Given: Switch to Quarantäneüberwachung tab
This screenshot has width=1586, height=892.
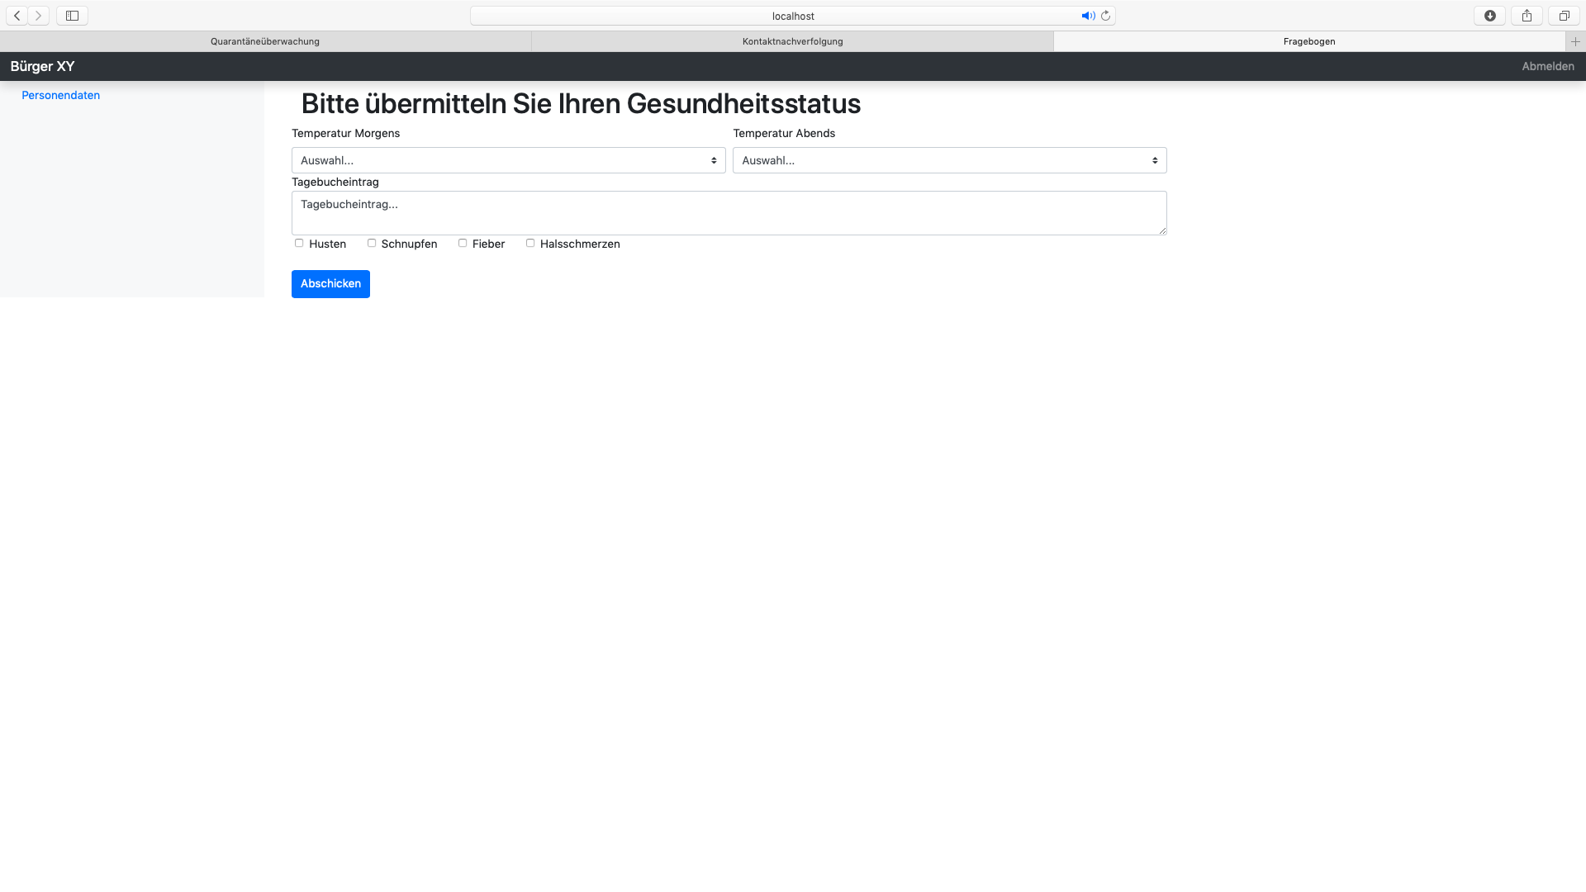Looking at the screenshot, I should click(x=265, y=41).
